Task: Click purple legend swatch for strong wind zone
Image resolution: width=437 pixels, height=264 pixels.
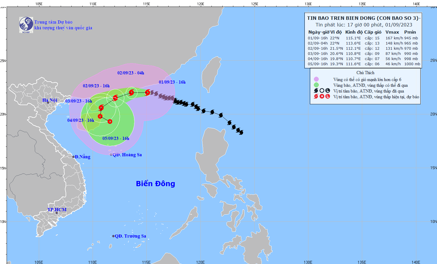Action: (x=316, y=79)
